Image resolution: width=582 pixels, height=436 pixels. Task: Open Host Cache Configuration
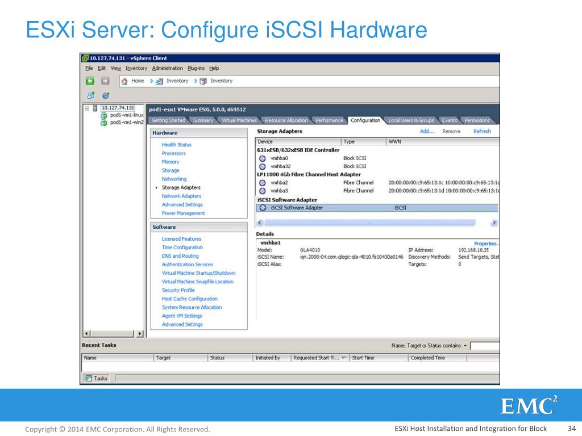(190, 299)
